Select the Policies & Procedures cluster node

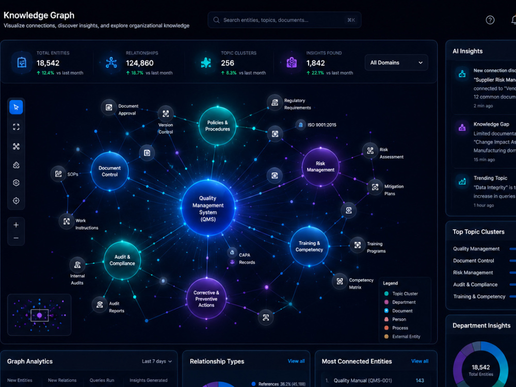(218, 126)
